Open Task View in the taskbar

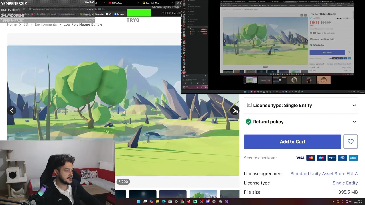pos(145,202)
